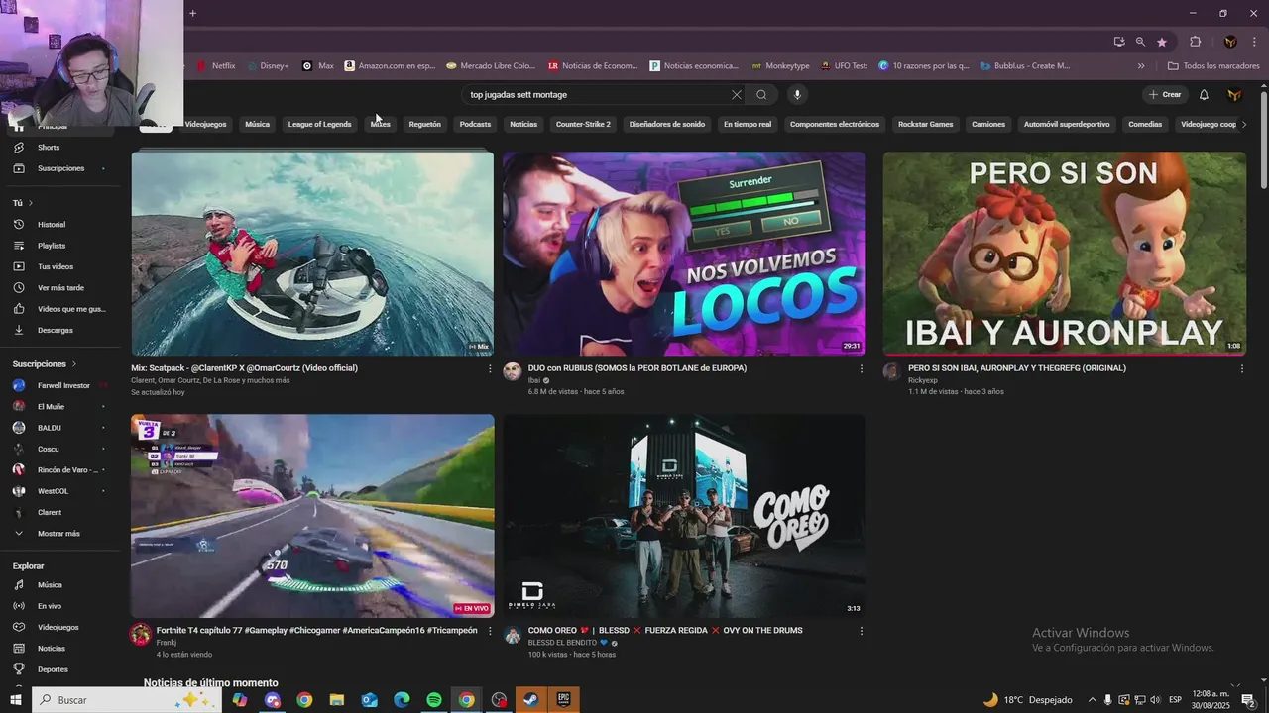Open options for PERO SI SON IBAI video

(1241, 368)
